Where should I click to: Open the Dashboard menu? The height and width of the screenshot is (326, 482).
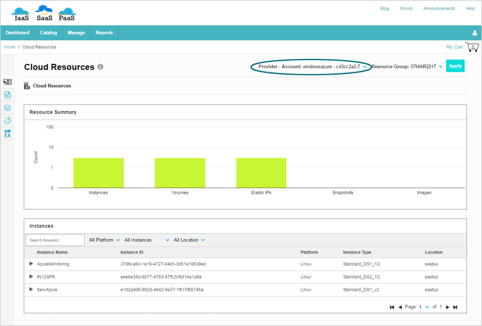(x=18, y=33)
